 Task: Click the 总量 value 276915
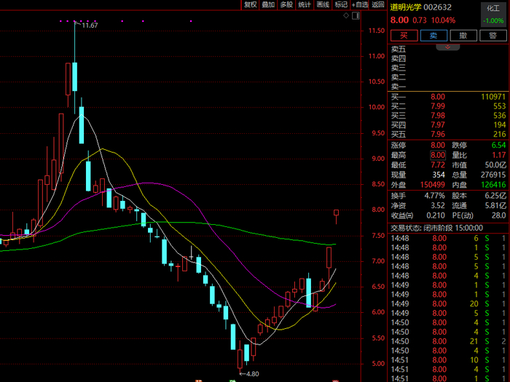click(x=493, y=175)
